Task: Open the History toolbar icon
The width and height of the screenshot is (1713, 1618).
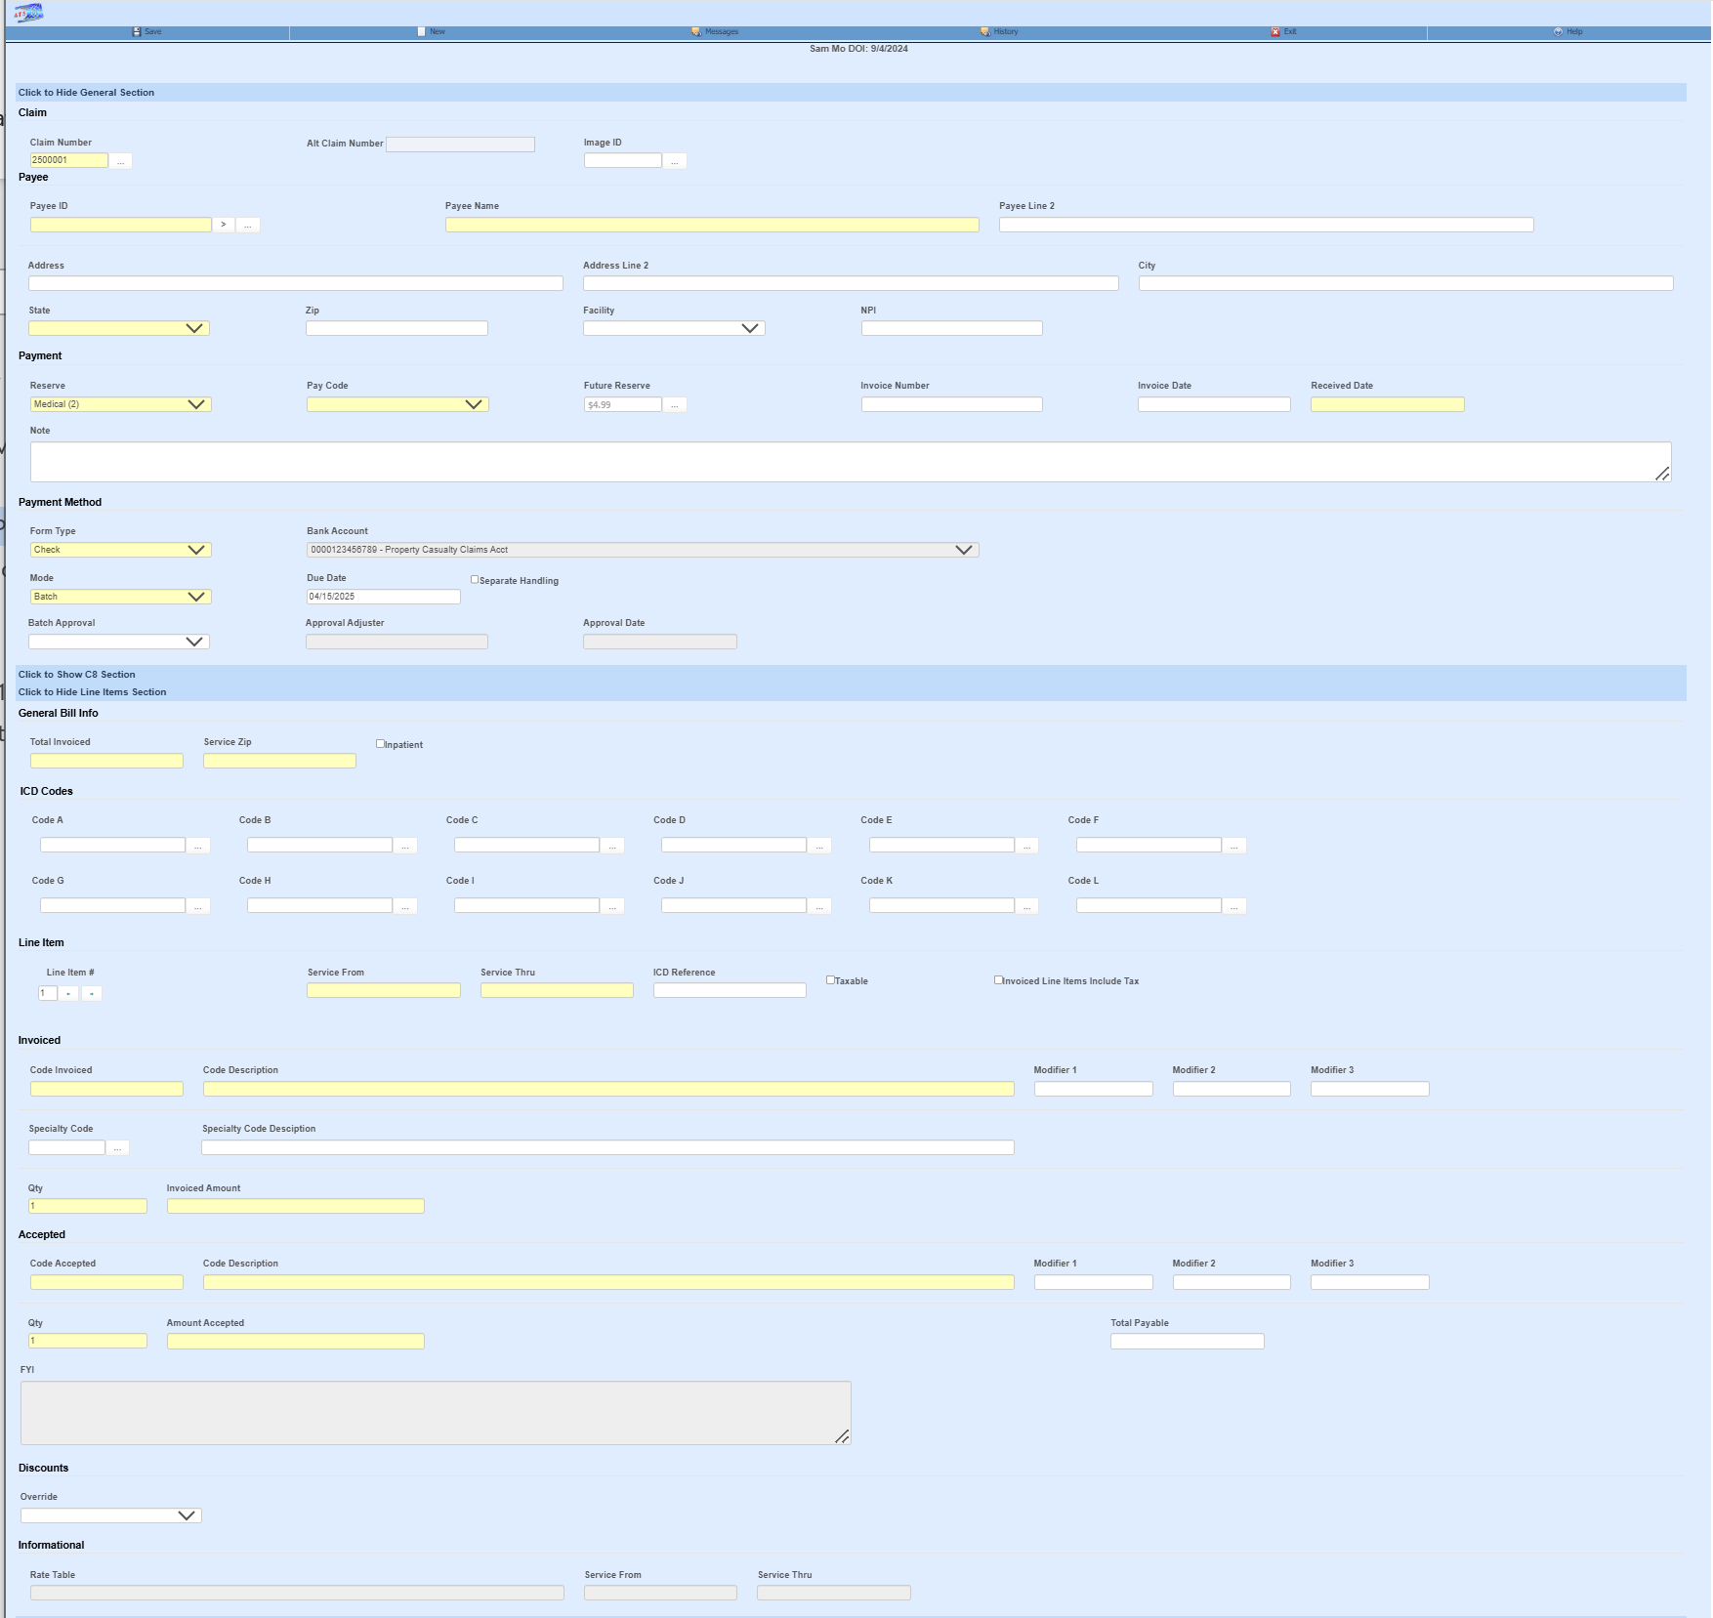Action: click(985, 32)
